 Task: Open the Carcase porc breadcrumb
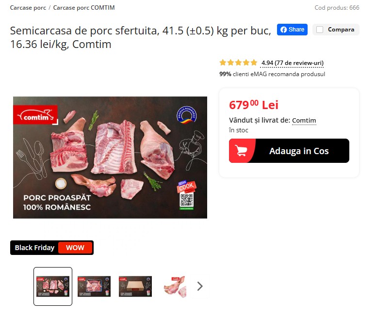pos(28,8)
